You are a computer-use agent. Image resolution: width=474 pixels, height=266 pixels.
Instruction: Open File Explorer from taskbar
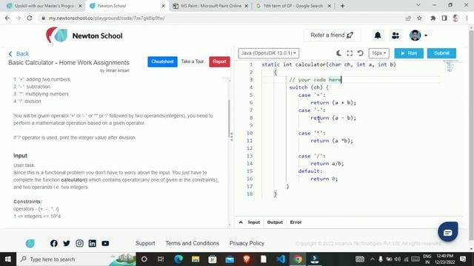tap(196, 259)
